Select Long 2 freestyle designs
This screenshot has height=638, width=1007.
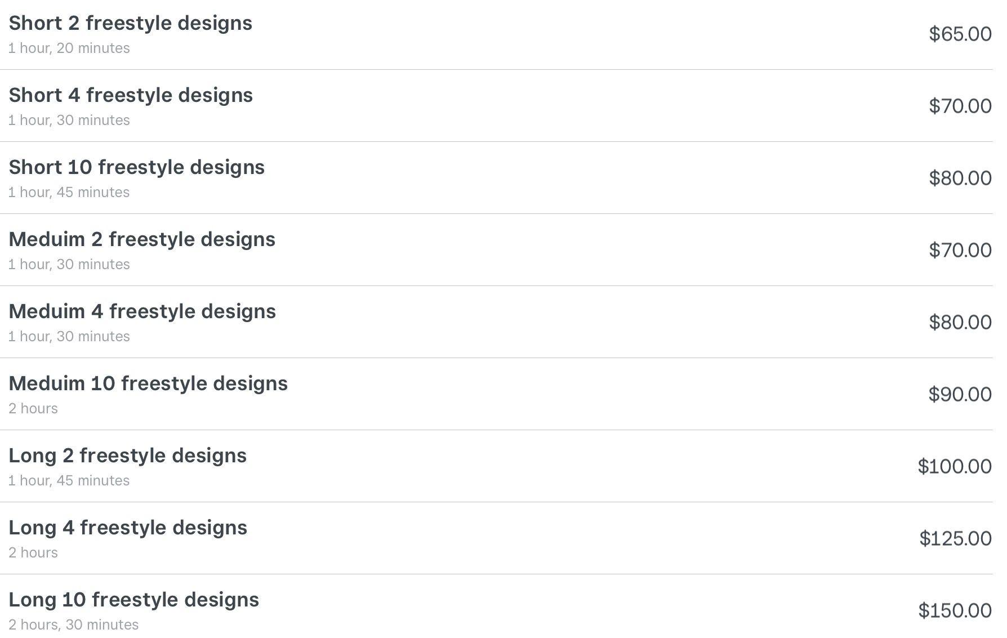coord(127,456)
